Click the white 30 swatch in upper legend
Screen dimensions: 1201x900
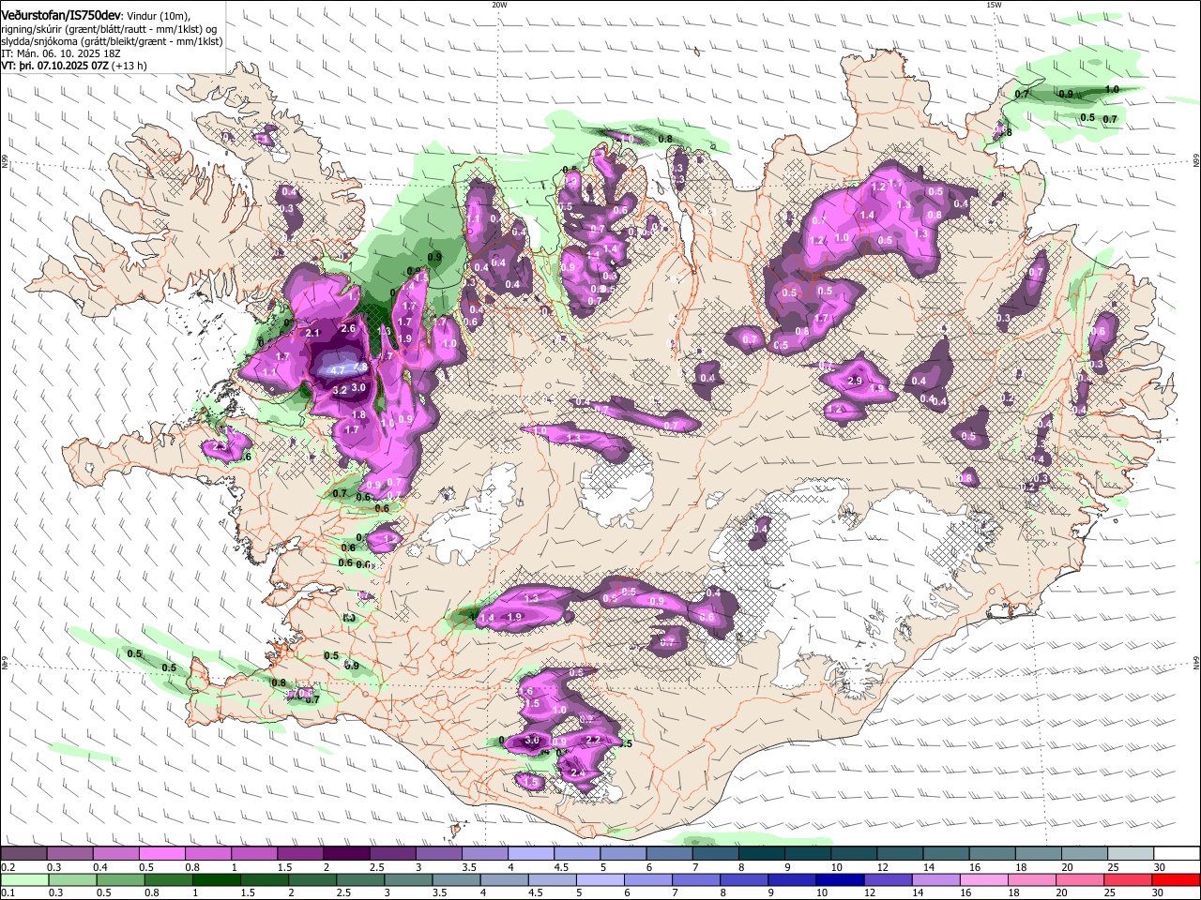[1178, 853]
